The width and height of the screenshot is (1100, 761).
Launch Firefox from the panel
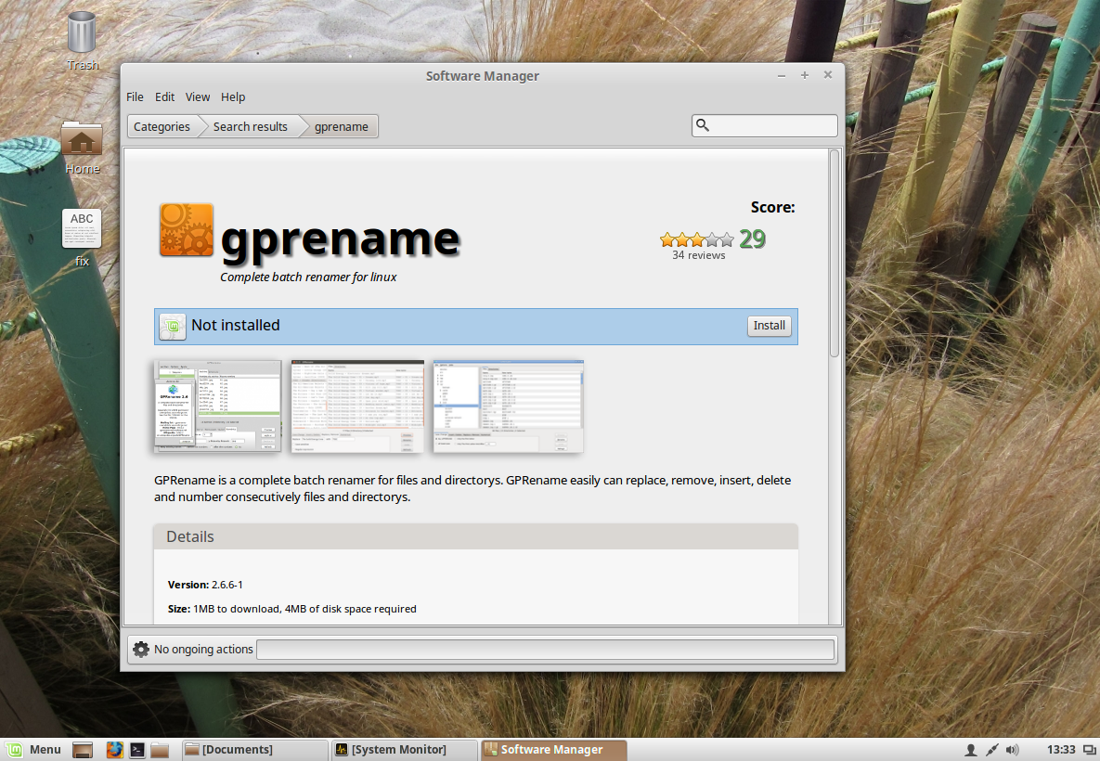[115, 749]
